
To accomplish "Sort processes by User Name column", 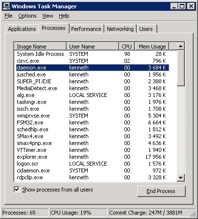I will click(x=93, y=47).
